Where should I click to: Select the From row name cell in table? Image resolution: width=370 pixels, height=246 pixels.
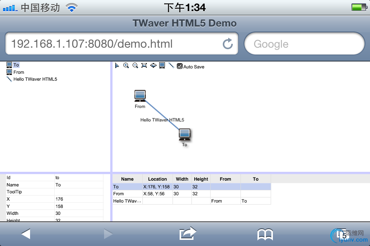click(x=128, y=194)
